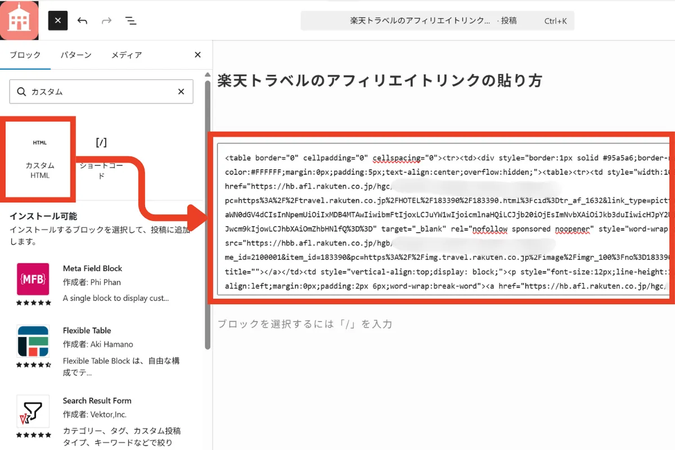Viewport: 675px width, 450px height.
Task: Click the block search field containing カスタム
Action: coord(101,92)
